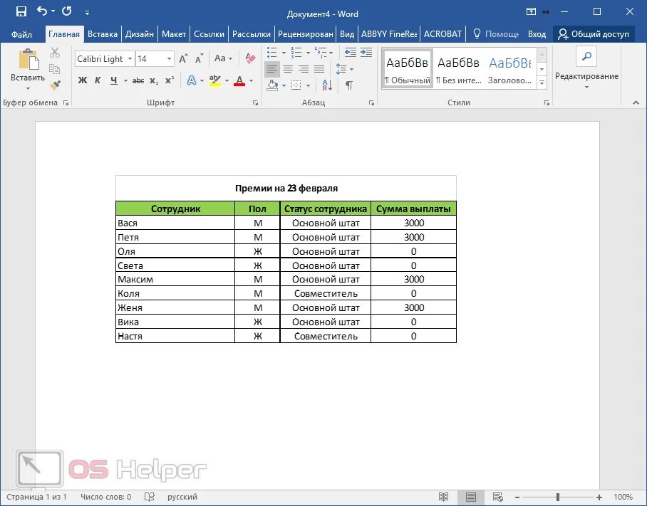Increase font size with the larger A icon

coord(184,59)
